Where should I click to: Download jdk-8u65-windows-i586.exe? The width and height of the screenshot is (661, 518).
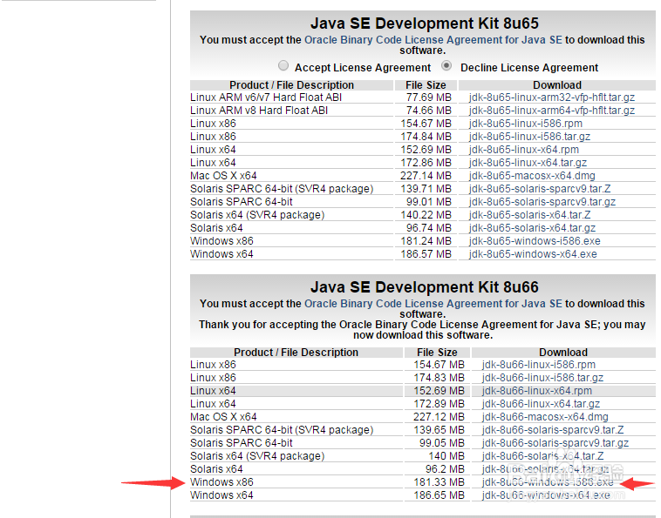coord(535,241)
